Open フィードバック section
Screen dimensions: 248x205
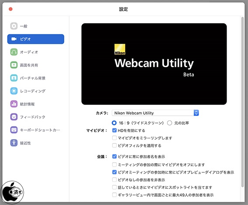pyautogui.click(x=36, y=117)
